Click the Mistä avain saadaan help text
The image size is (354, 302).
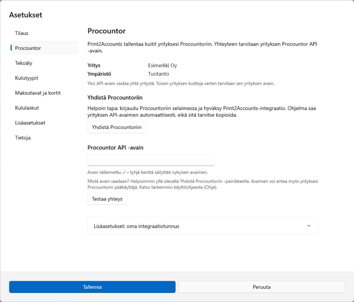(x=203, y=184)
